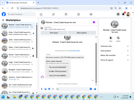Open the Messenger Facebook browser tab
134x100 pixels.
(20, 3)
